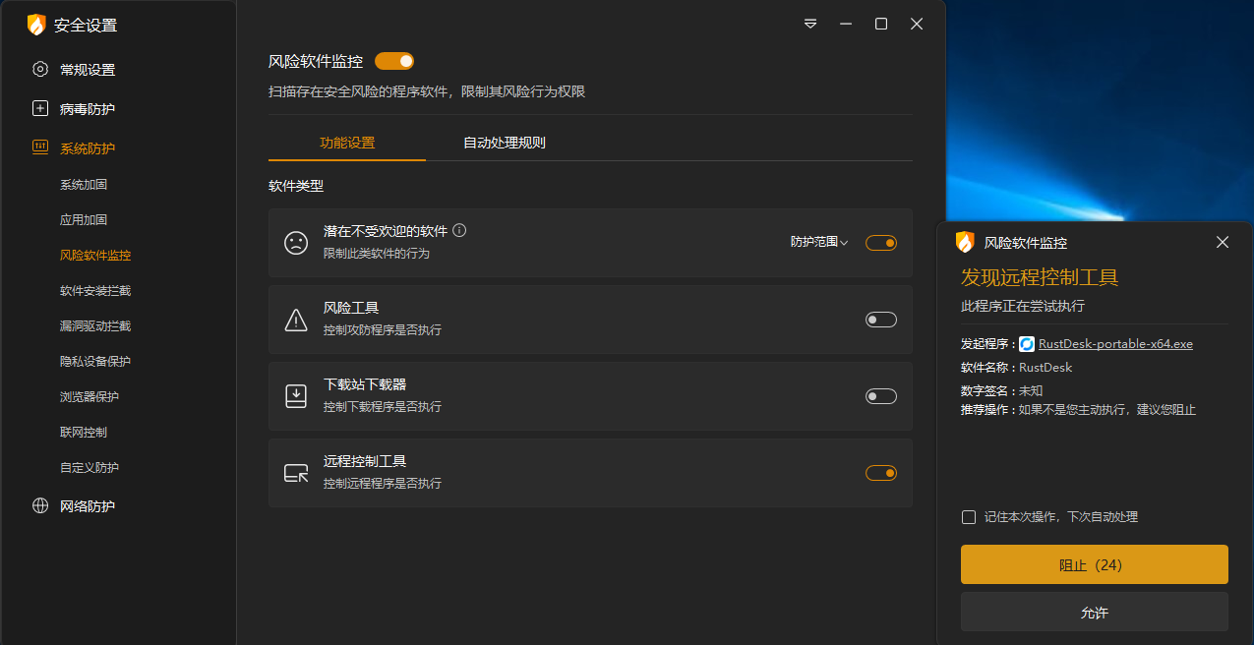The width and height of the screenshot is (1254, 645).
Task: Click the plus box icon for 病毒防护
Action: [x=40, y=109]
